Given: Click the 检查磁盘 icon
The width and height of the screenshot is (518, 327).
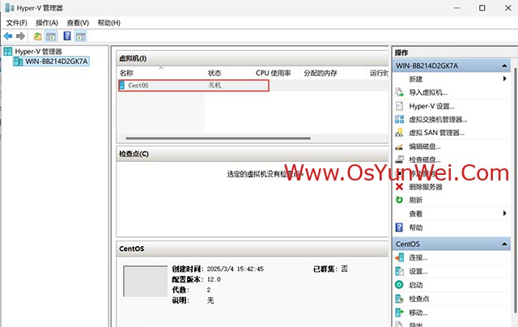Looking at the screenshot, I should click(399, 160).
